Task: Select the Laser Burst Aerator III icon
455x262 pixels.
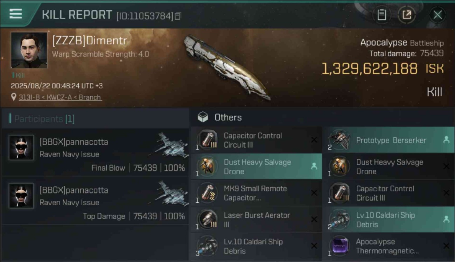Action: [207, 220]
